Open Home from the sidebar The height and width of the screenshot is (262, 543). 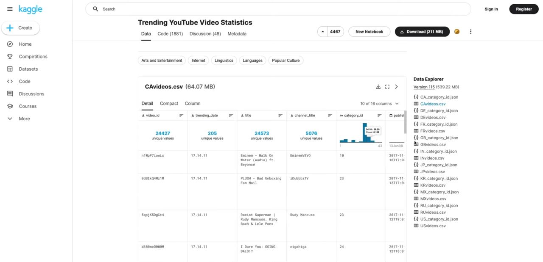(25, 44)
